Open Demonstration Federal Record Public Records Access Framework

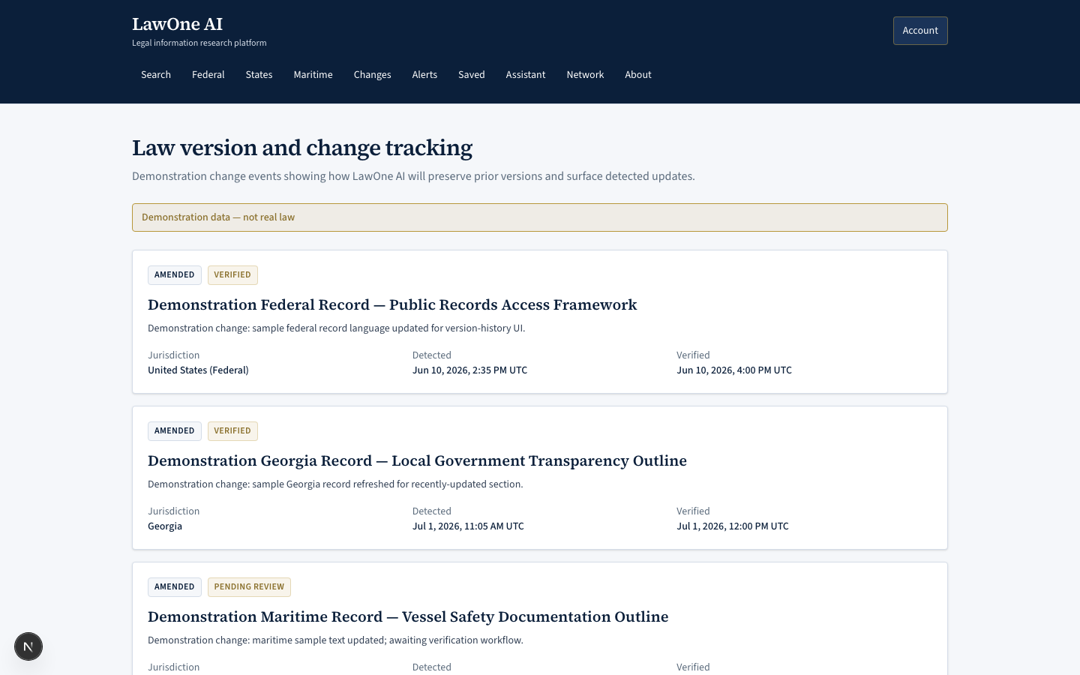click(392, 304)
